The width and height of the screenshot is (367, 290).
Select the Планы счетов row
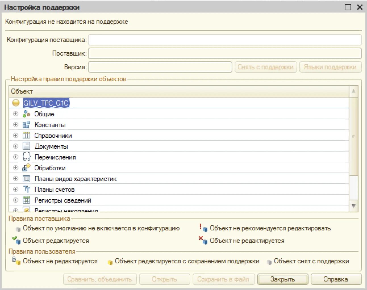(x=179, y=189)
